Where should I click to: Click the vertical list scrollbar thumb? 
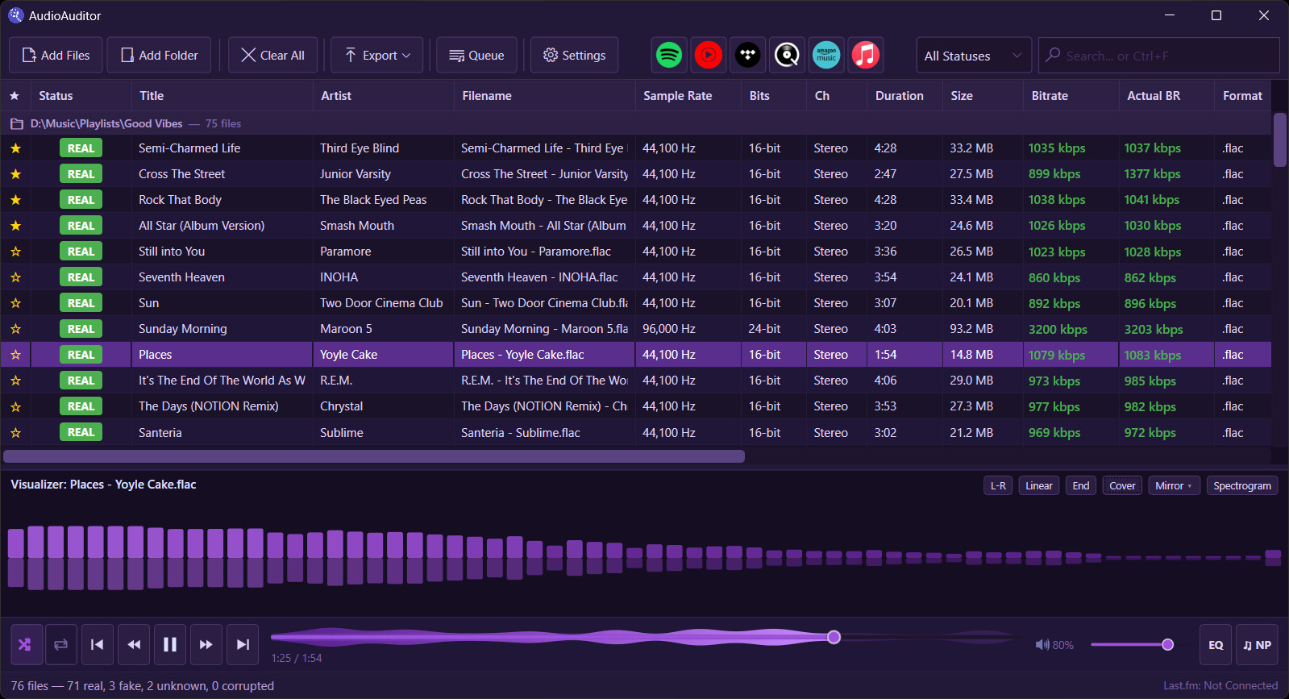1280,139
